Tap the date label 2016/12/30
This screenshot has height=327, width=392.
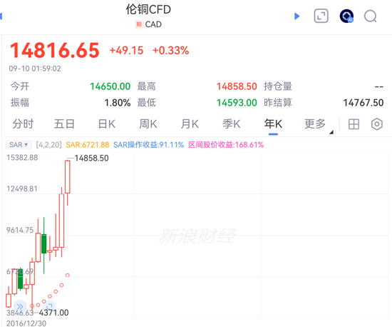26,323
